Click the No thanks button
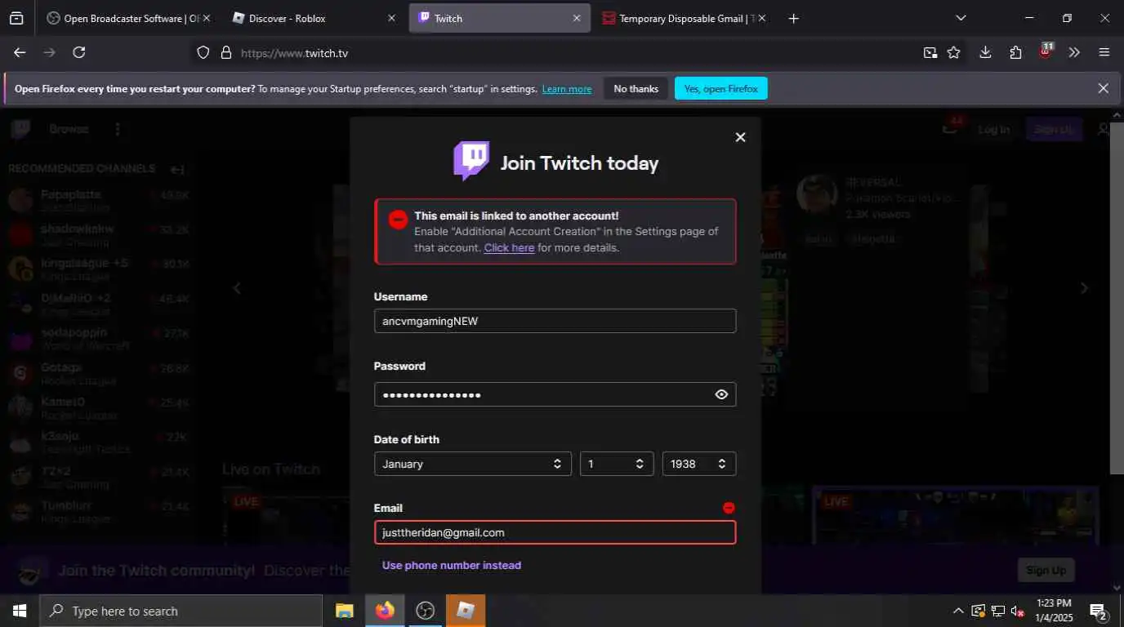 click(x=636, y=89)
